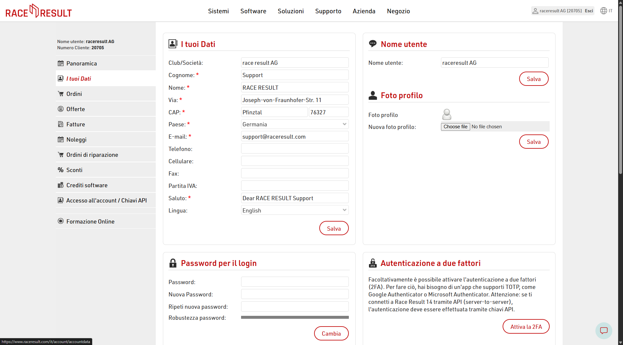623x345 pixels.
Task: Open the live chat bubble icon
Action: 604,330
